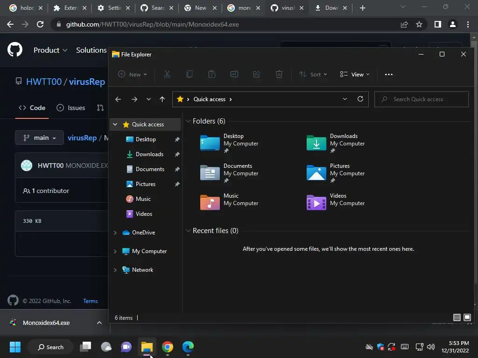This screenshot has height=358, width=478.
Task: Open the HWTT00 user link on GitHub
Action: tap(43, 82)
